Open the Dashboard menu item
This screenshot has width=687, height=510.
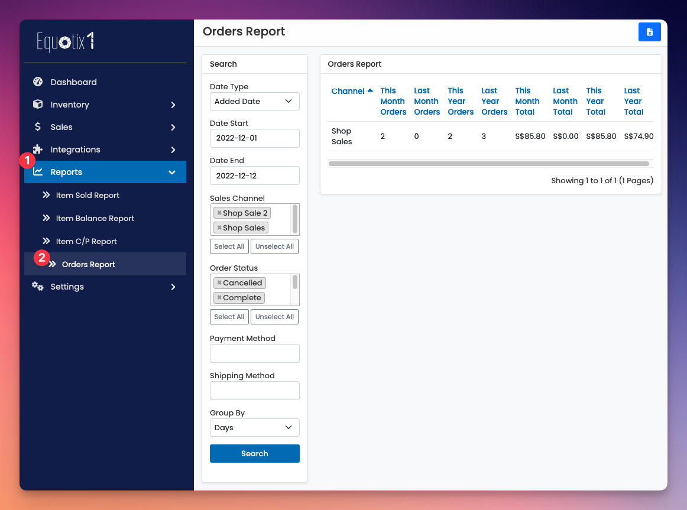73,82
